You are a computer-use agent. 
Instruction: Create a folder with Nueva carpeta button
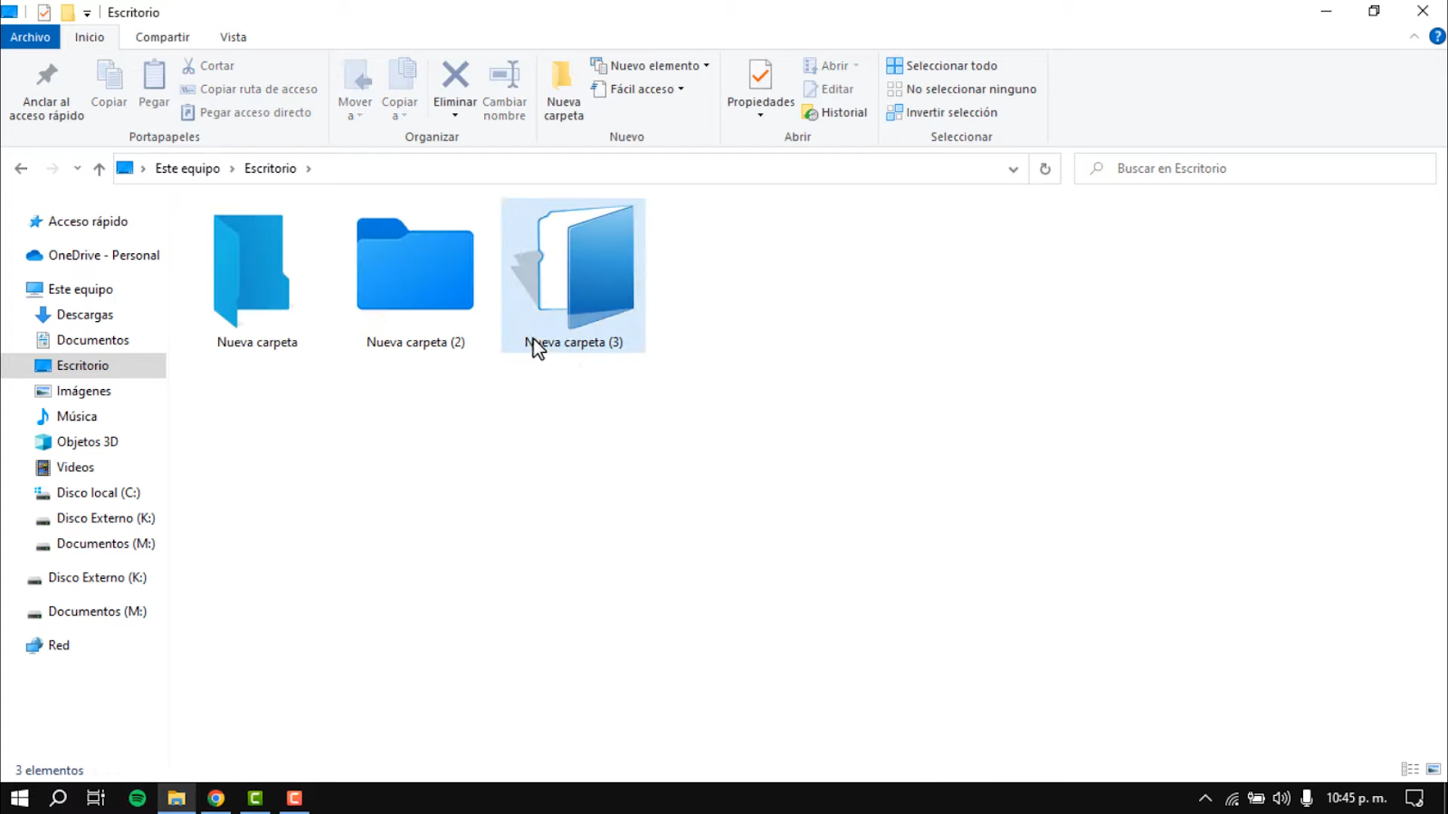(x=563, y=90)
